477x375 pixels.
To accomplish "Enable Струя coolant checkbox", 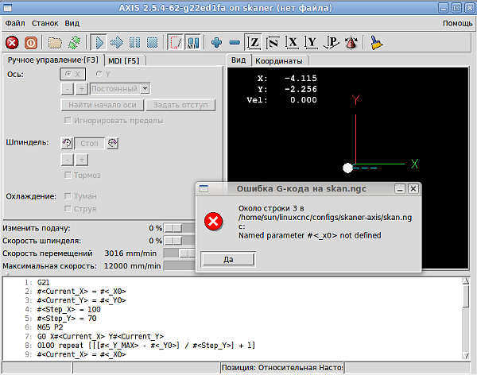I will click(x=68, y=209).
